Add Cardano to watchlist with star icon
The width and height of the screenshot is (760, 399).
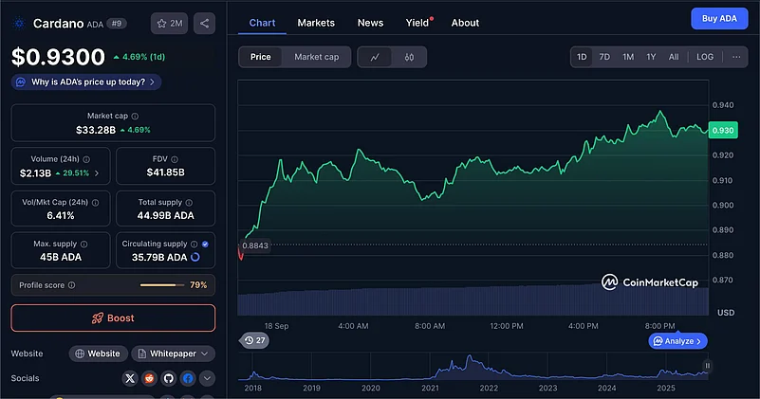pos(169,24)
